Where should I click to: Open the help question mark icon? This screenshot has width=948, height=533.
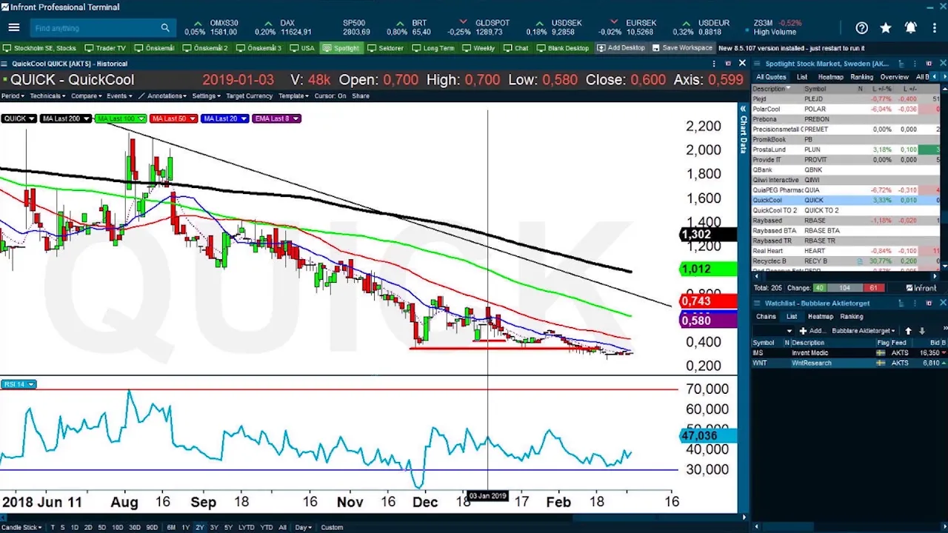tap(861, 28)
